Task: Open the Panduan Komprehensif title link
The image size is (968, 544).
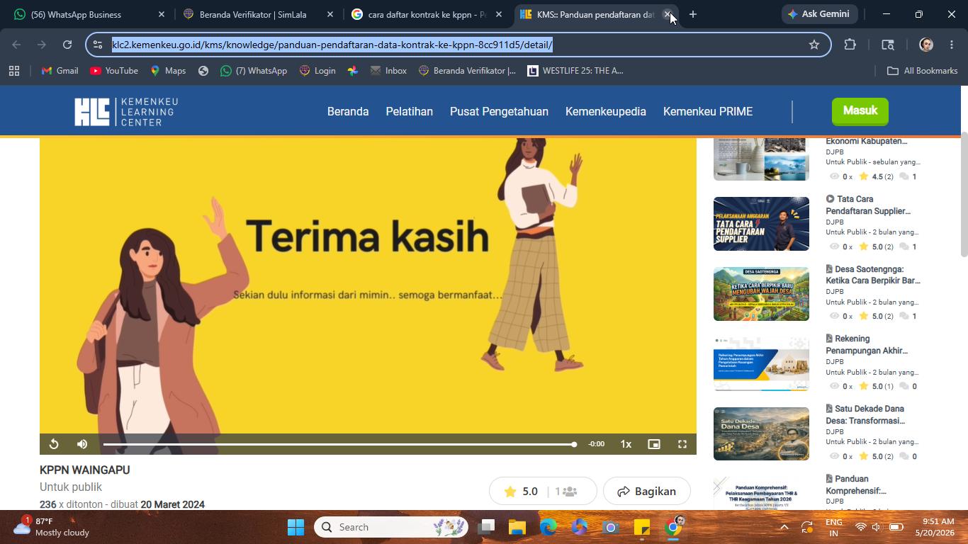Action: point(856,484)
